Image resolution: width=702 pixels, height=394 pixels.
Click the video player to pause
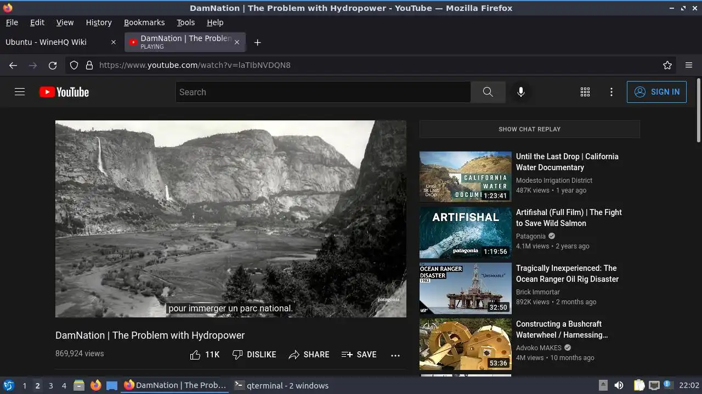click(x=231, y=219)
